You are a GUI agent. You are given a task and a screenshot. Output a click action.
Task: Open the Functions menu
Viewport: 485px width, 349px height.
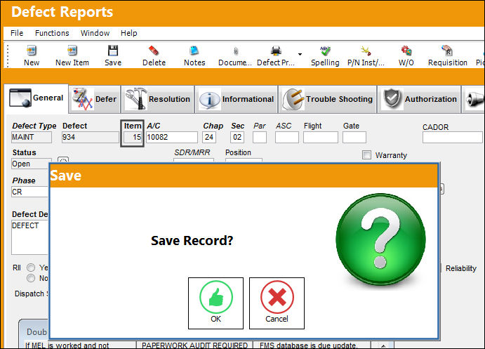[x=52, y=33]
